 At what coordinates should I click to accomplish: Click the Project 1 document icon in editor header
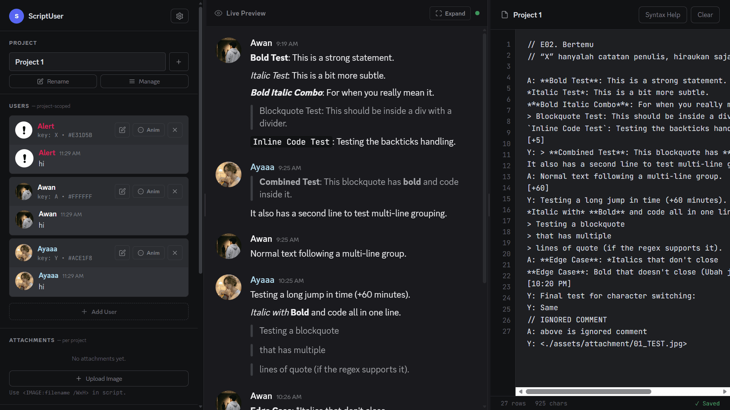(x=505, y=15)
